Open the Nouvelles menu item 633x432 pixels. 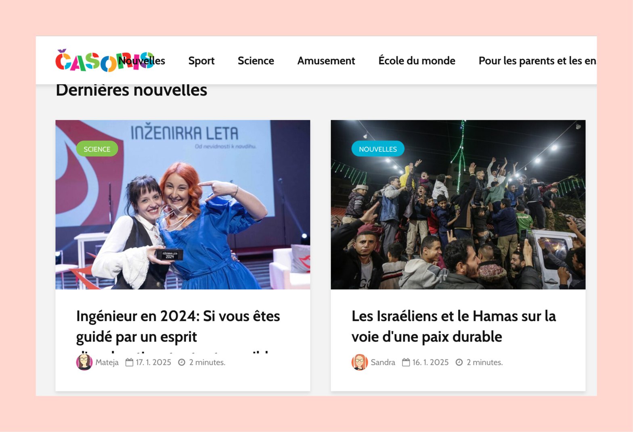tap(142, 61)
